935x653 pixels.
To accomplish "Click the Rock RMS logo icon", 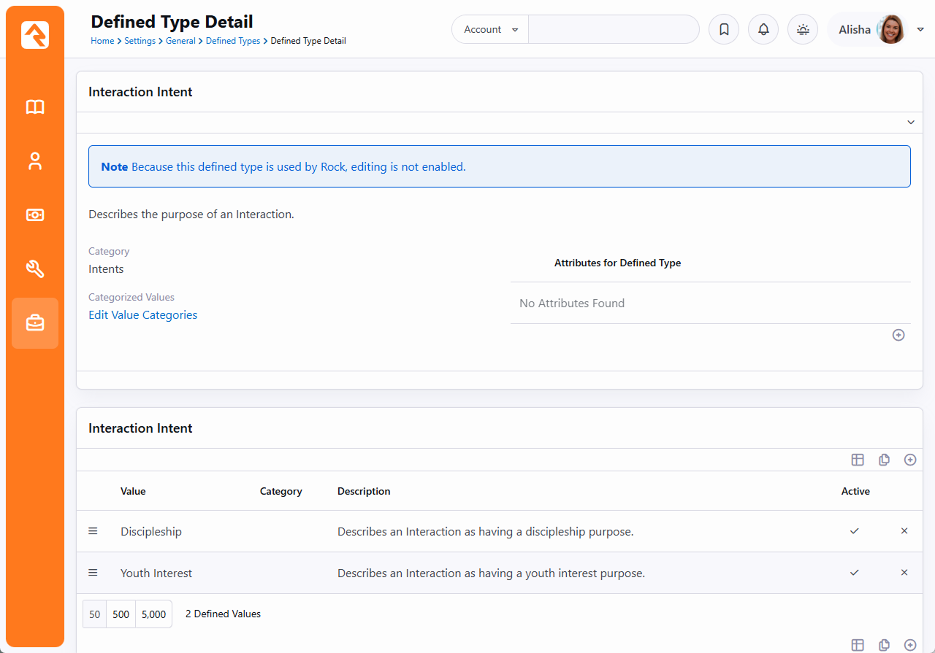I will click(35, 35).
